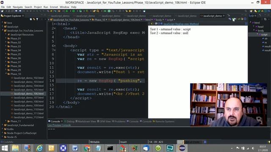Open the command prompt from the taskbar
Screen dimensions: 271x152
[110, 148]
